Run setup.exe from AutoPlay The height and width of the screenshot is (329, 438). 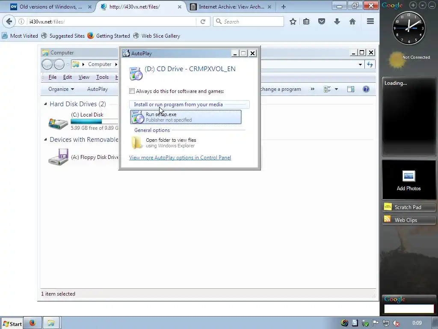[186, 117]
